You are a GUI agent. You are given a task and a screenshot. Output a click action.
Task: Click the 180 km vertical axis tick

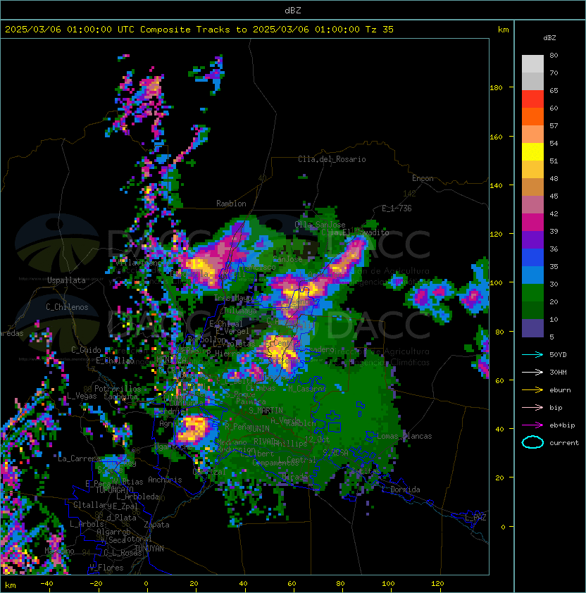(x=496, y=88)
